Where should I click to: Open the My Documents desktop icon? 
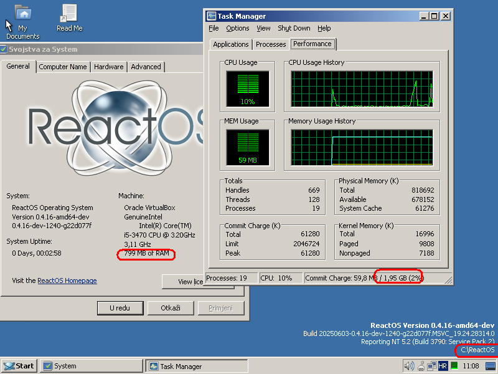(23, 22)
